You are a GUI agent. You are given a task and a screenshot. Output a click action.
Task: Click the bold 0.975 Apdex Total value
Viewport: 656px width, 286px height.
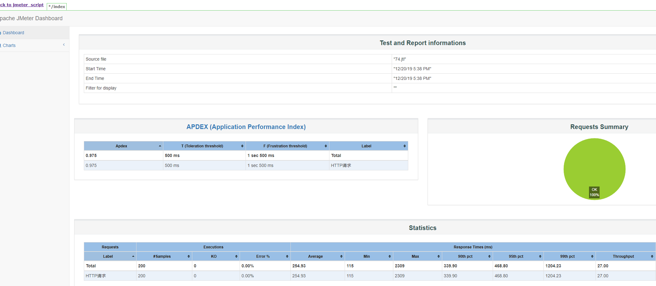[x=91, y=155]
